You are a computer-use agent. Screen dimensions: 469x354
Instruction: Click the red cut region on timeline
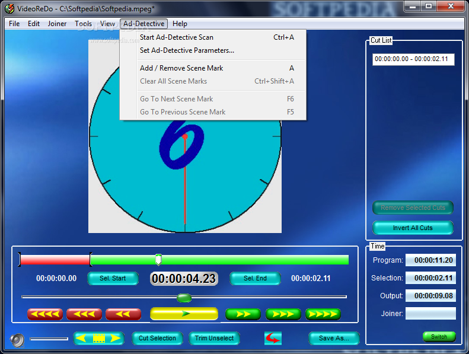click(55, 260)
